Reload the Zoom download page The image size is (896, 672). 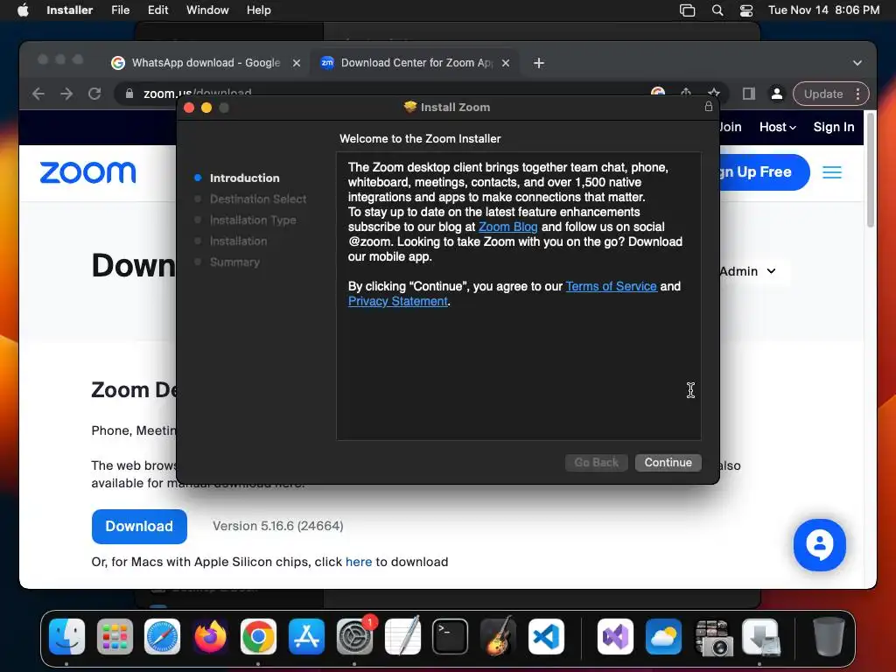94,94
